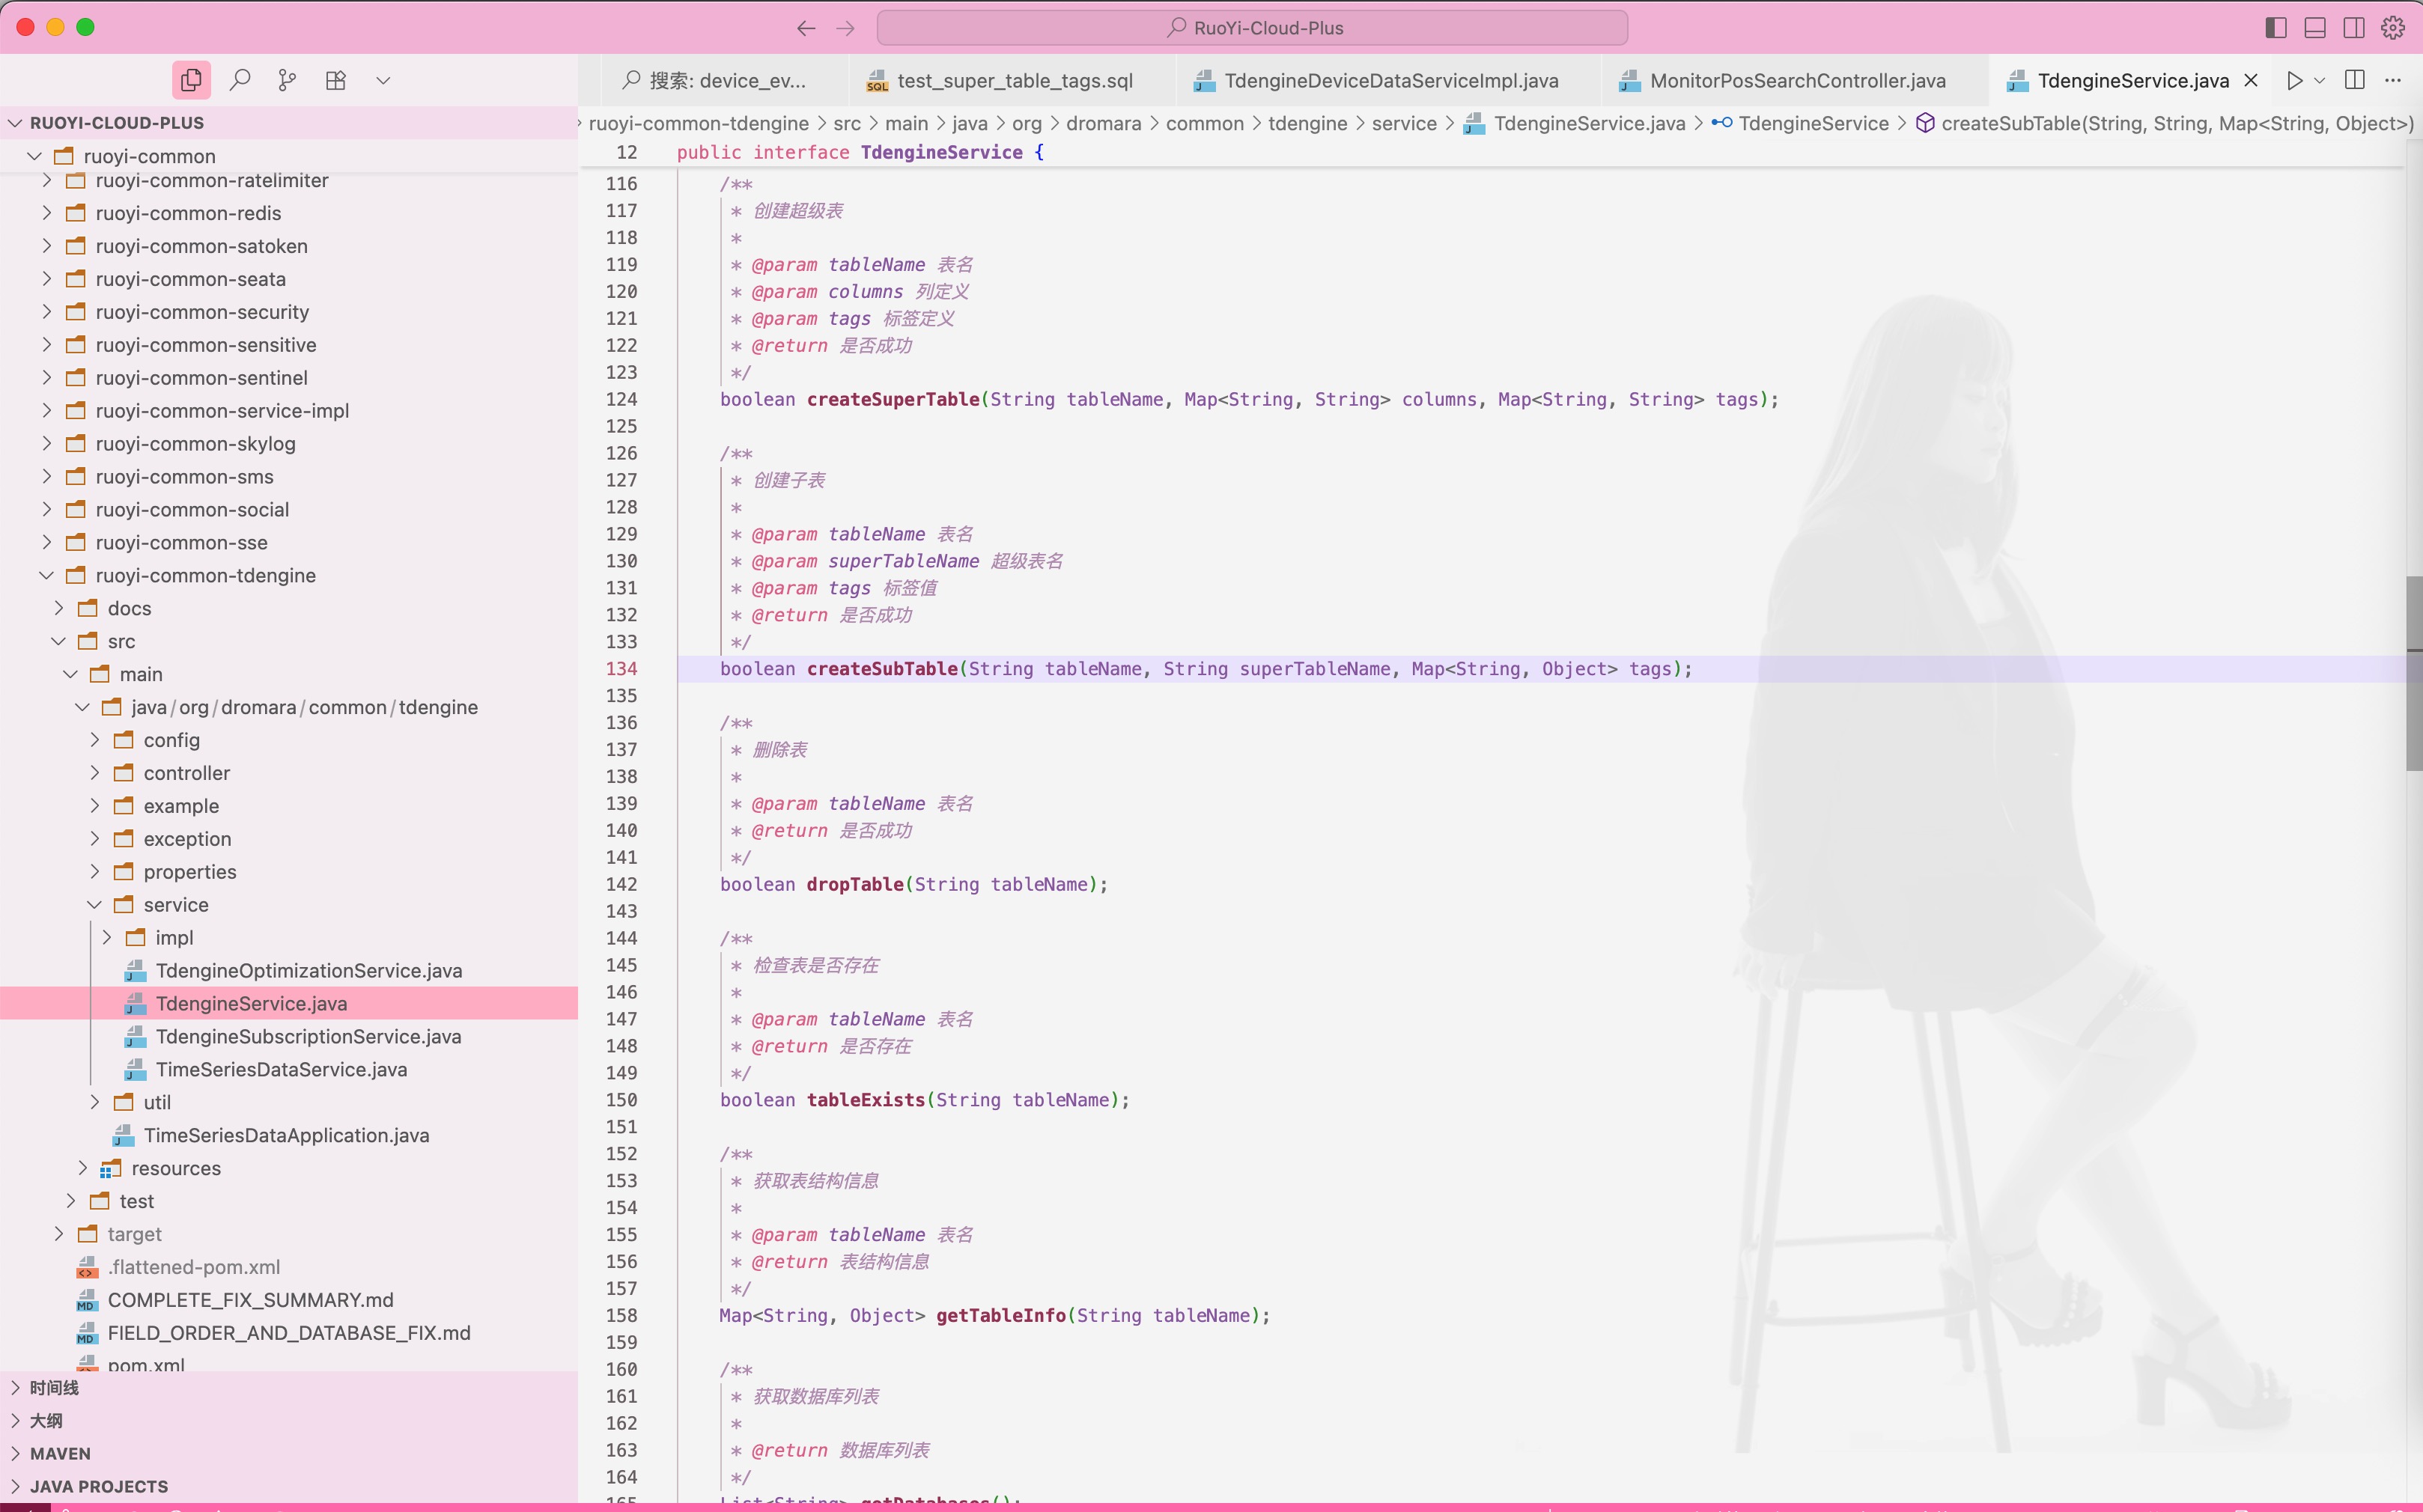This screenshot has width=2423, height=1512.
Task: Open TimeSeriesDataService.java file
Action: (281, 1069)
